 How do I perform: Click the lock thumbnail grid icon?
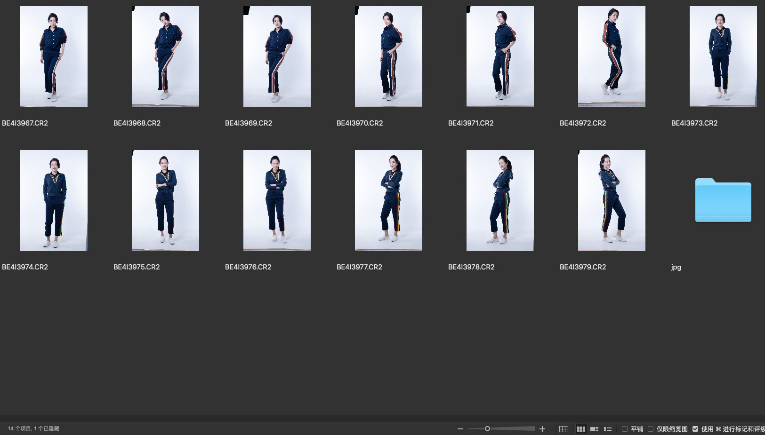(564, 429)
